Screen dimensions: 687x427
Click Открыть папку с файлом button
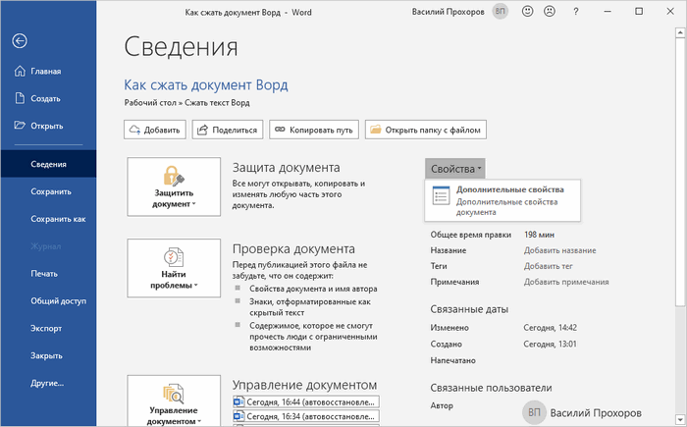tap(425, 130)
